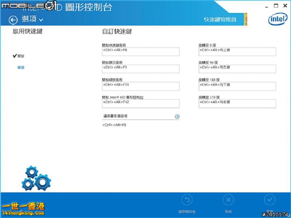
Task: Click the rotate to 180 degrees field
Action: (237, 86)
